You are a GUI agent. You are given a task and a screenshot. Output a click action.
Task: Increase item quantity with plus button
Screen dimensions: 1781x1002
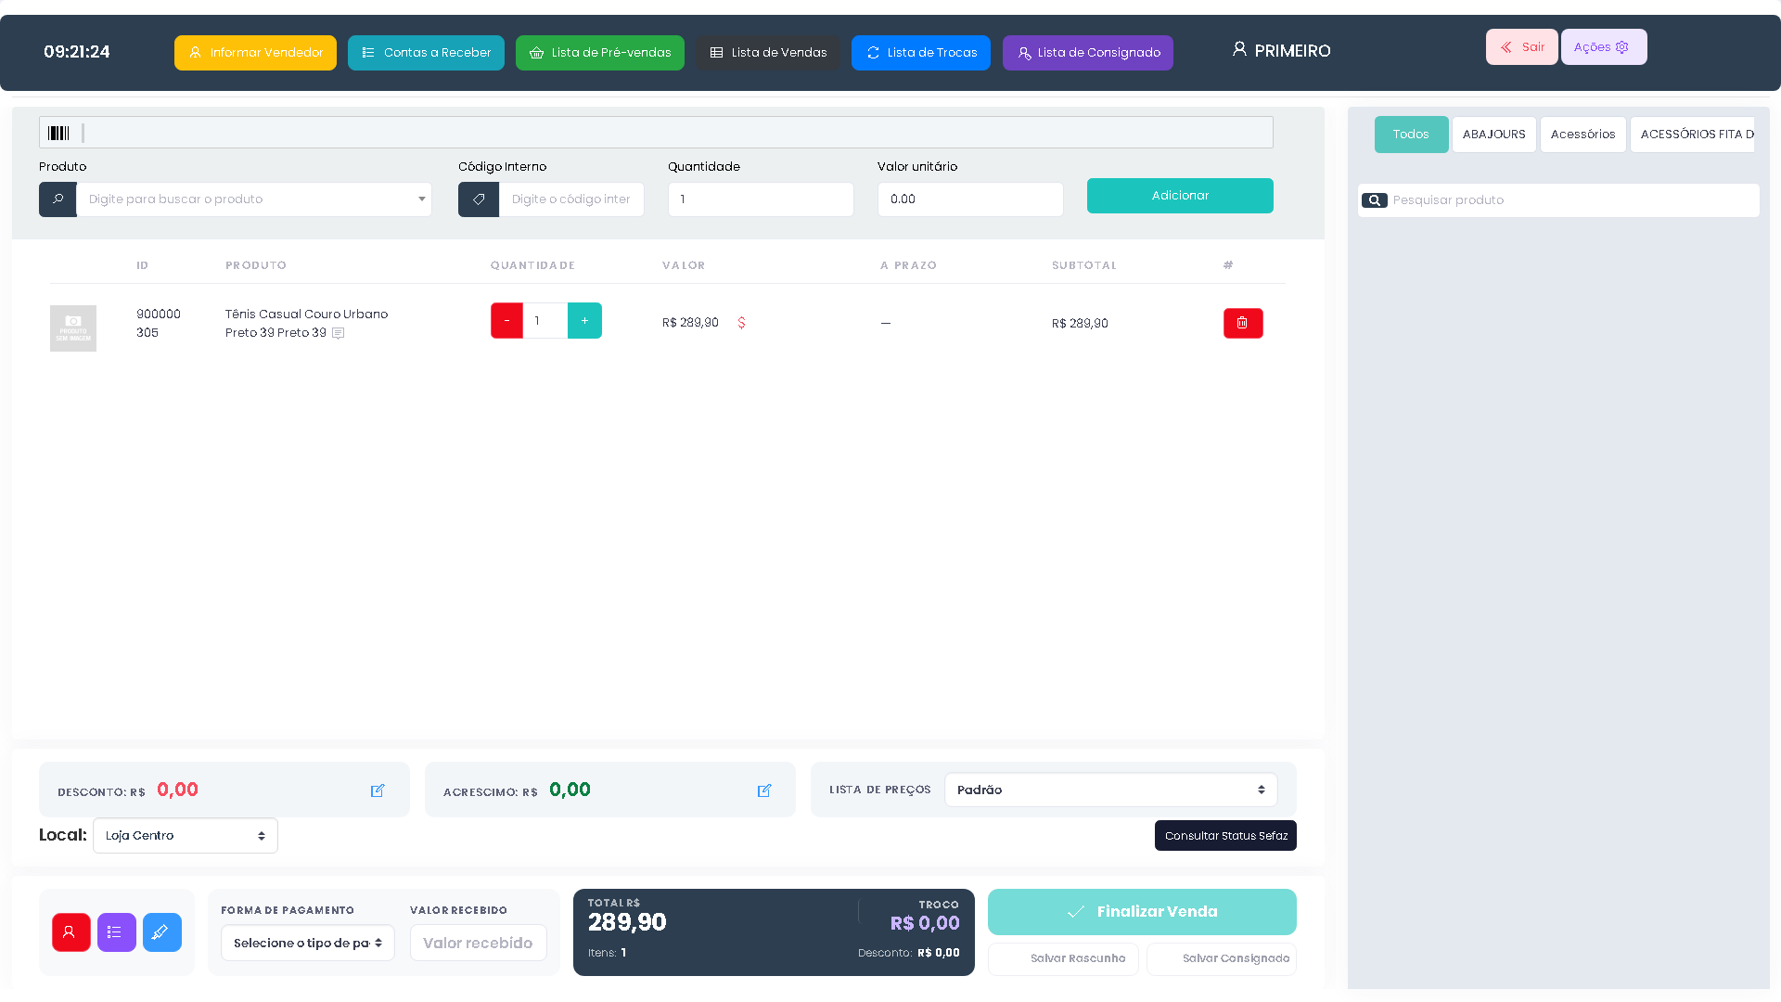click(584, 321)
